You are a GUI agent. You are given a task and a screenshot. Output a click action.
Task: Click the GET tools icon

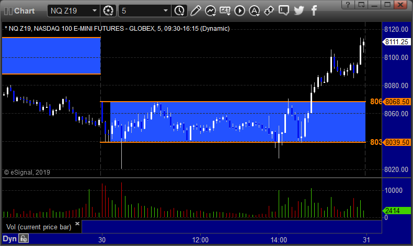(225, 11)
